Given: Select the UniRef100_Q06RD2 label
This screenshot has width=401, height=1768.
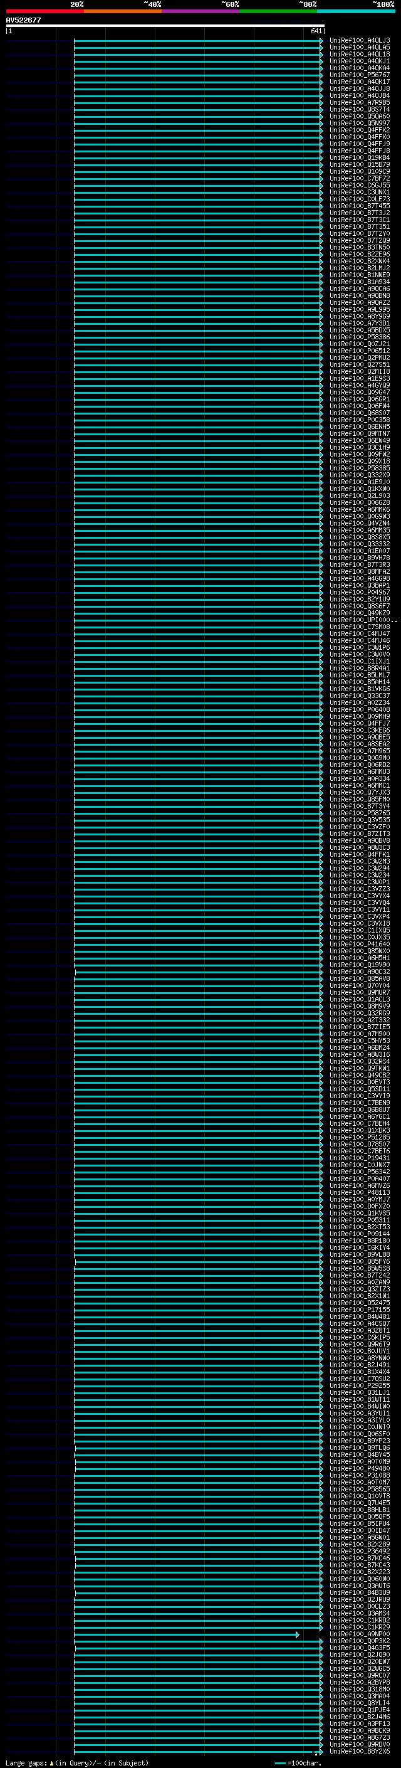Looking at the screenshot, I should [360, 765].
